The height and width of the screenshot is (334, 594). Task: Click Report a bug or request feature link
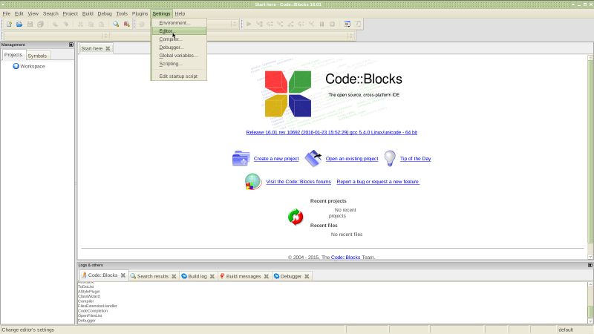378,182
